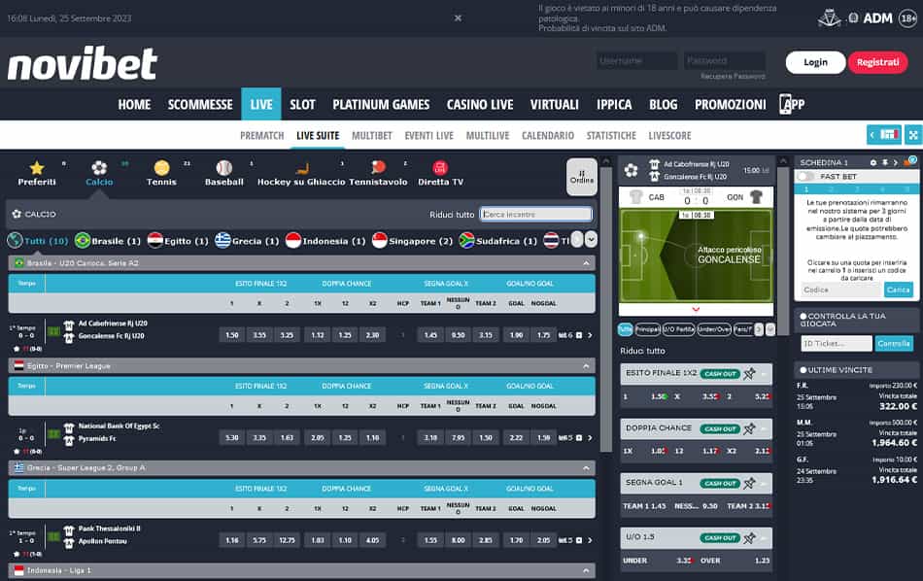Filter matches by Sudafrica flag
This screenshot has width=923, height=581.
466,240
